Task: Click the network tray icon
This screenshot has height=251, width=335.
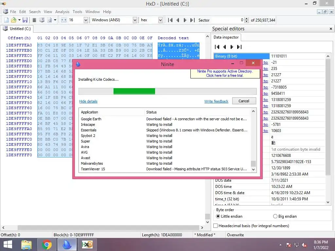Action: 296,245
